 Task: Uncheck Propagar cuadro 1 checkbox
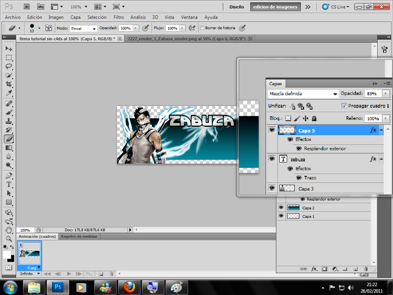[x=344, y=106]
